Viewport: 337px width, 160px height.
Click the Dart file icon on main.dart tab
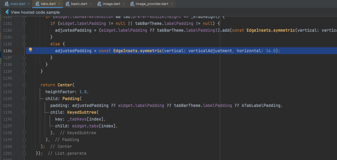(7, 4)
